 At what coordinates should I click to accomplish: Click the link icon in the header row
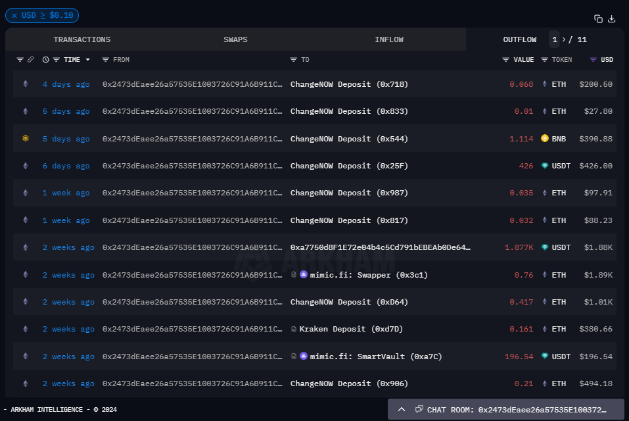(x=30, y=59)
